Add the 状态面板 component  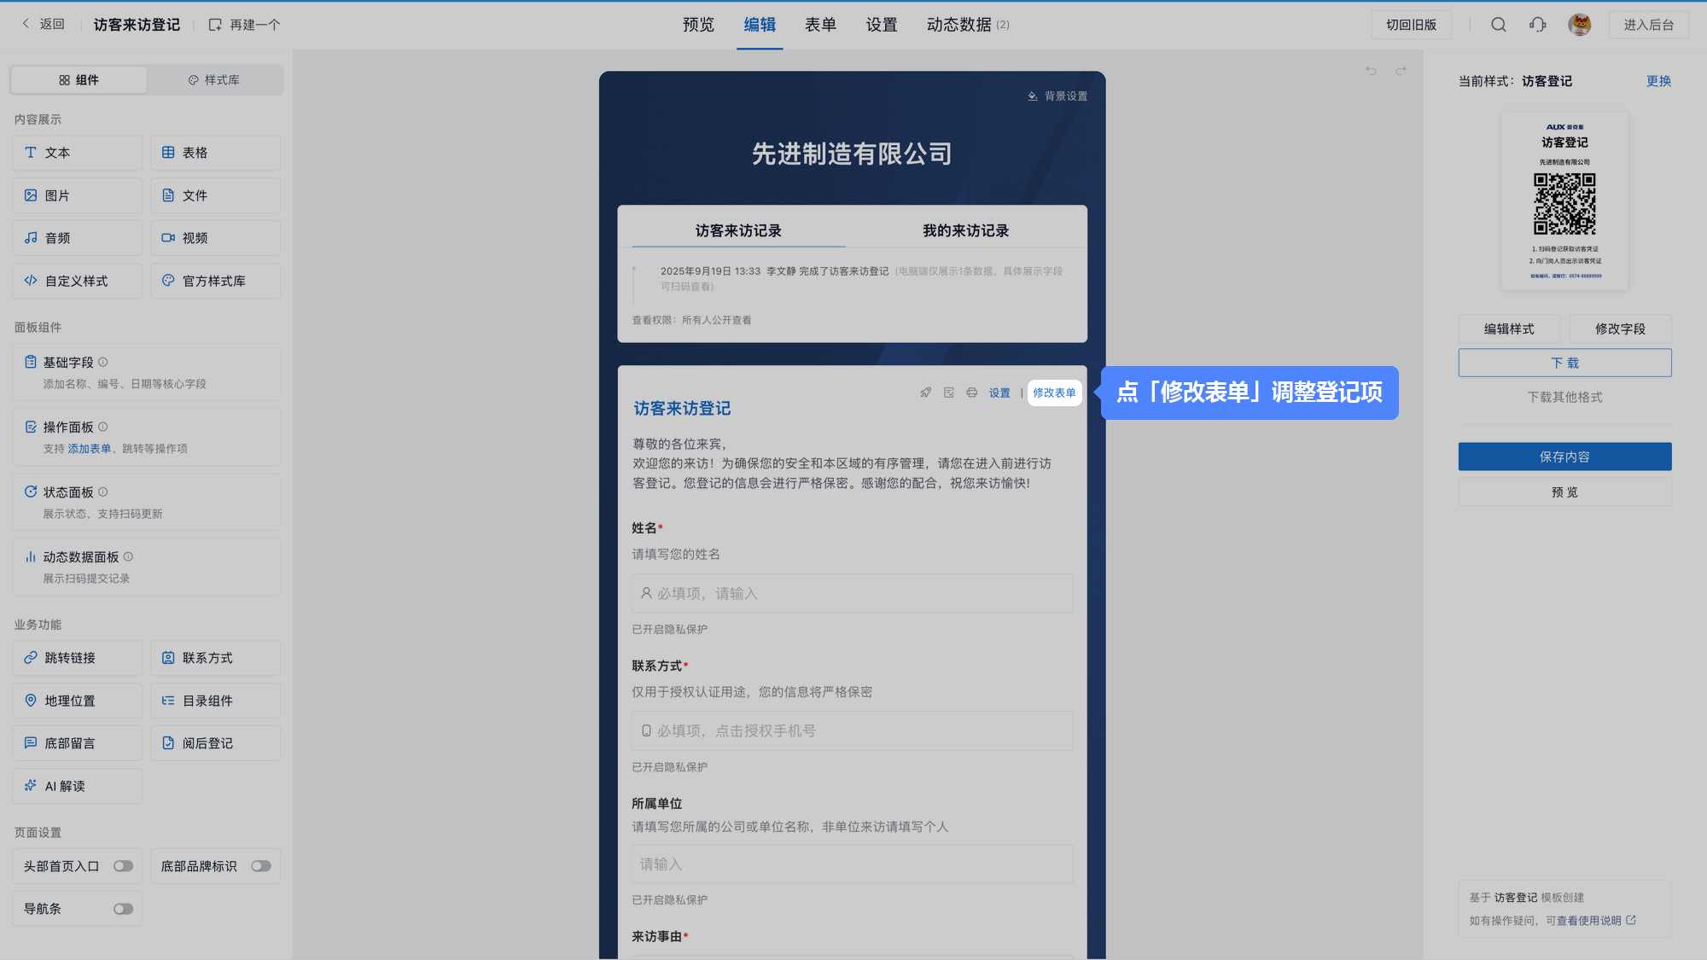(147, 502)
